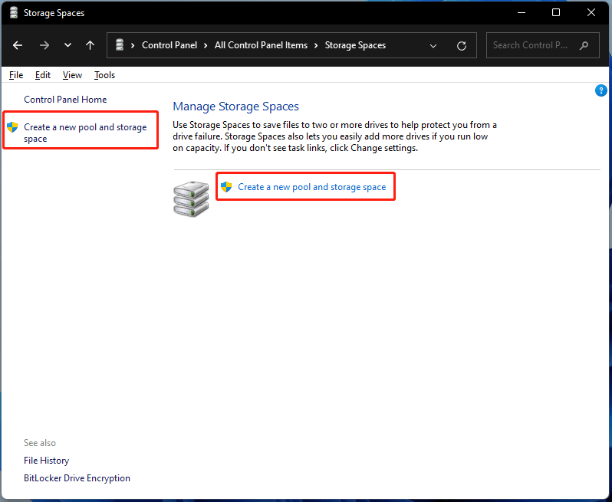This screenshot has height=502, width=612.
Task: Expand chevron after All Control Panel Items
Action: click(x=316, y=46)
